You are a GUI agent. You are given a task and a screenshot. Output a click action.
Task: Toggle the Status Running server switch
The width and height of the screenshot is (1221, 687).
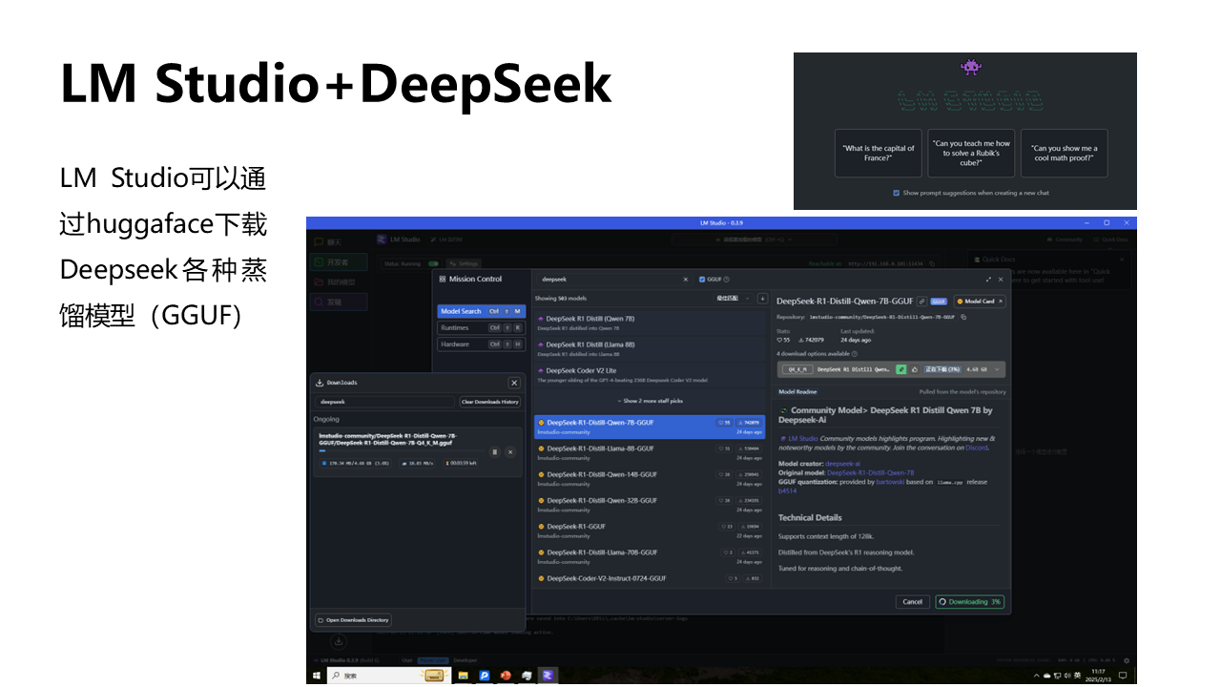point(433,263)
